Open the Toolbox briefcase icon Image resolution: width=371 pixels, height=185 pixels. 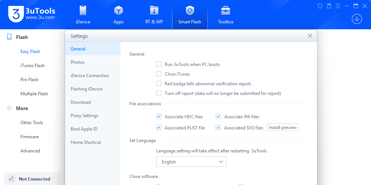point(226,10)
